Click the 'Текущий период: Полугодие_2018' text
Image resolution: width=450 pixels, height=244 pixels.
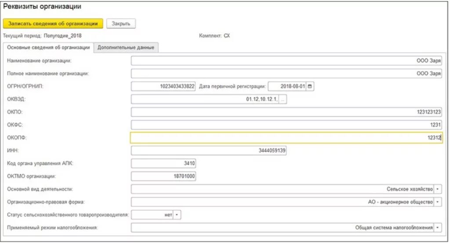(42, 36)
